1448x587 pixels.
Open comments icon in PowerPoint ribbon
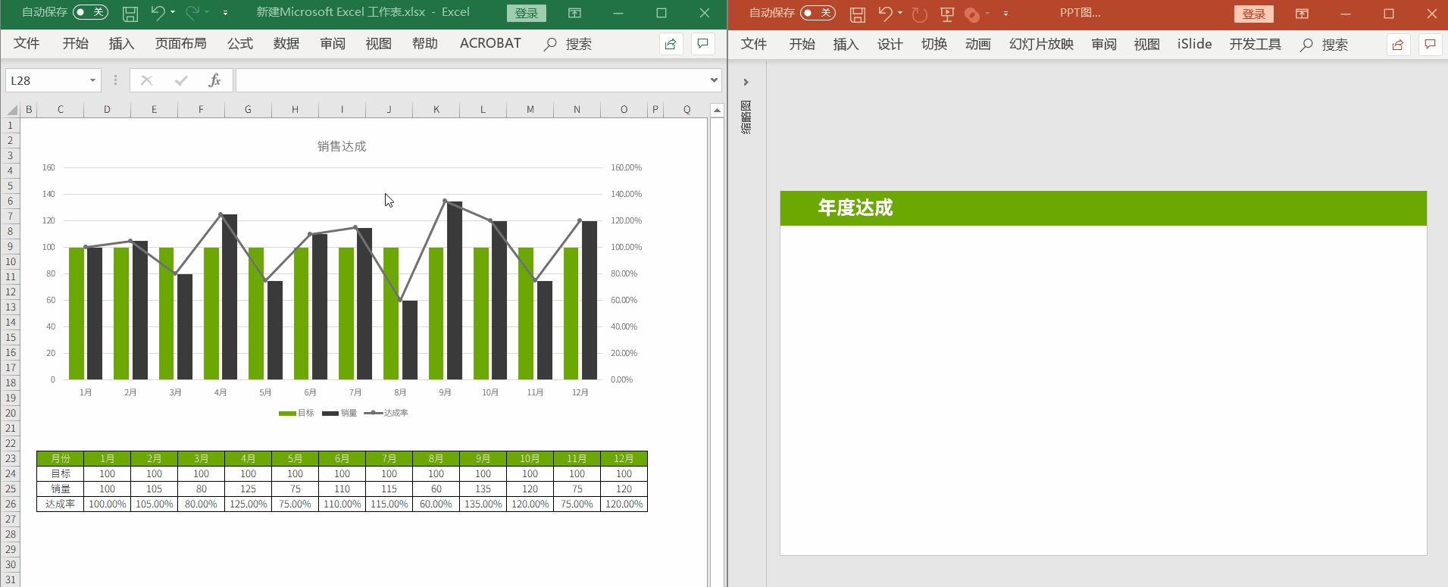click(1431, 45)
